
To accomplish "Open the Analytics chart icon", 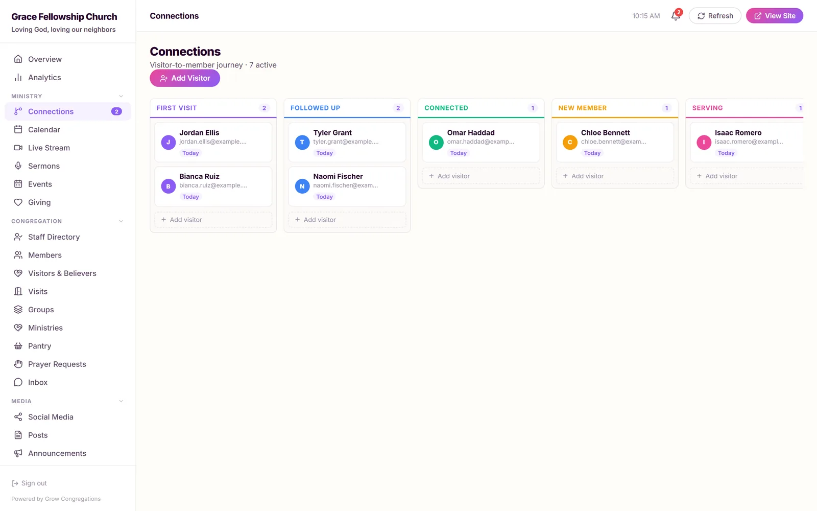I will tap(18, 78).
